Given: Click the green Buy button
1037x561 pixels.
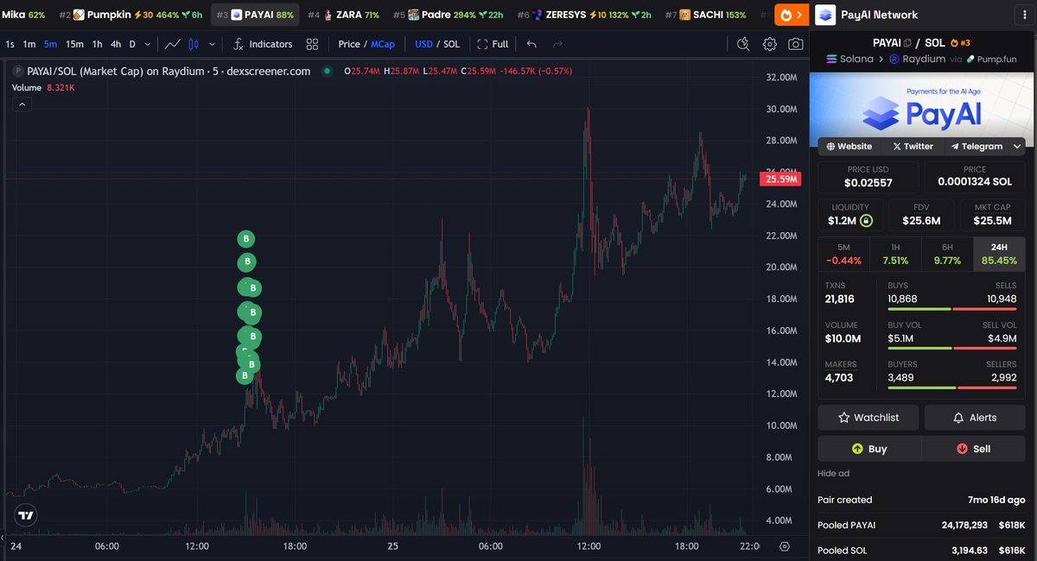Looking at the screenshot, I should point(869,449).
